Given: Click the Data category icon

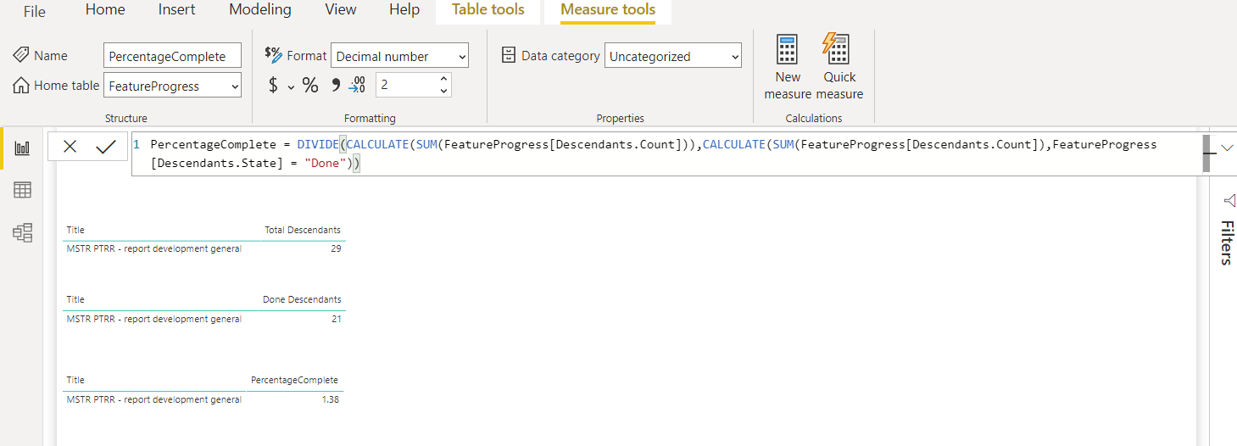Looking at the screenshot, I should pos(509,55).
